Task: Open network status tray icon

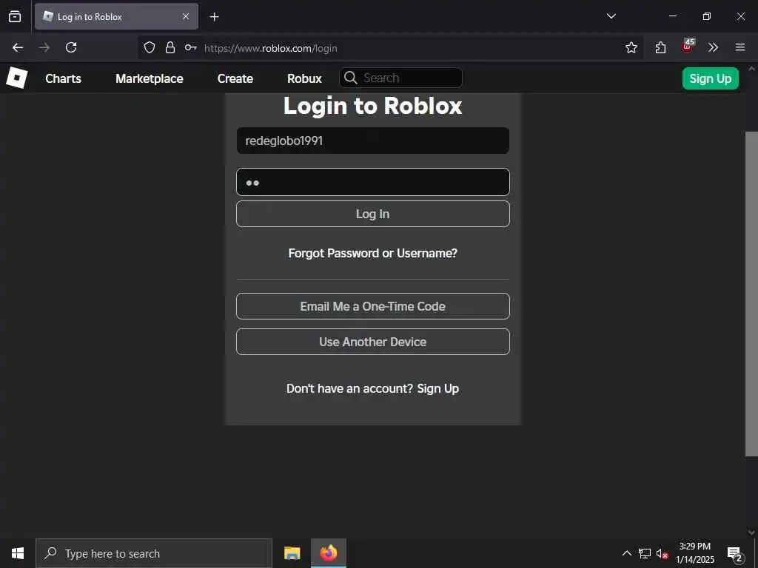Action: [645, 553]
